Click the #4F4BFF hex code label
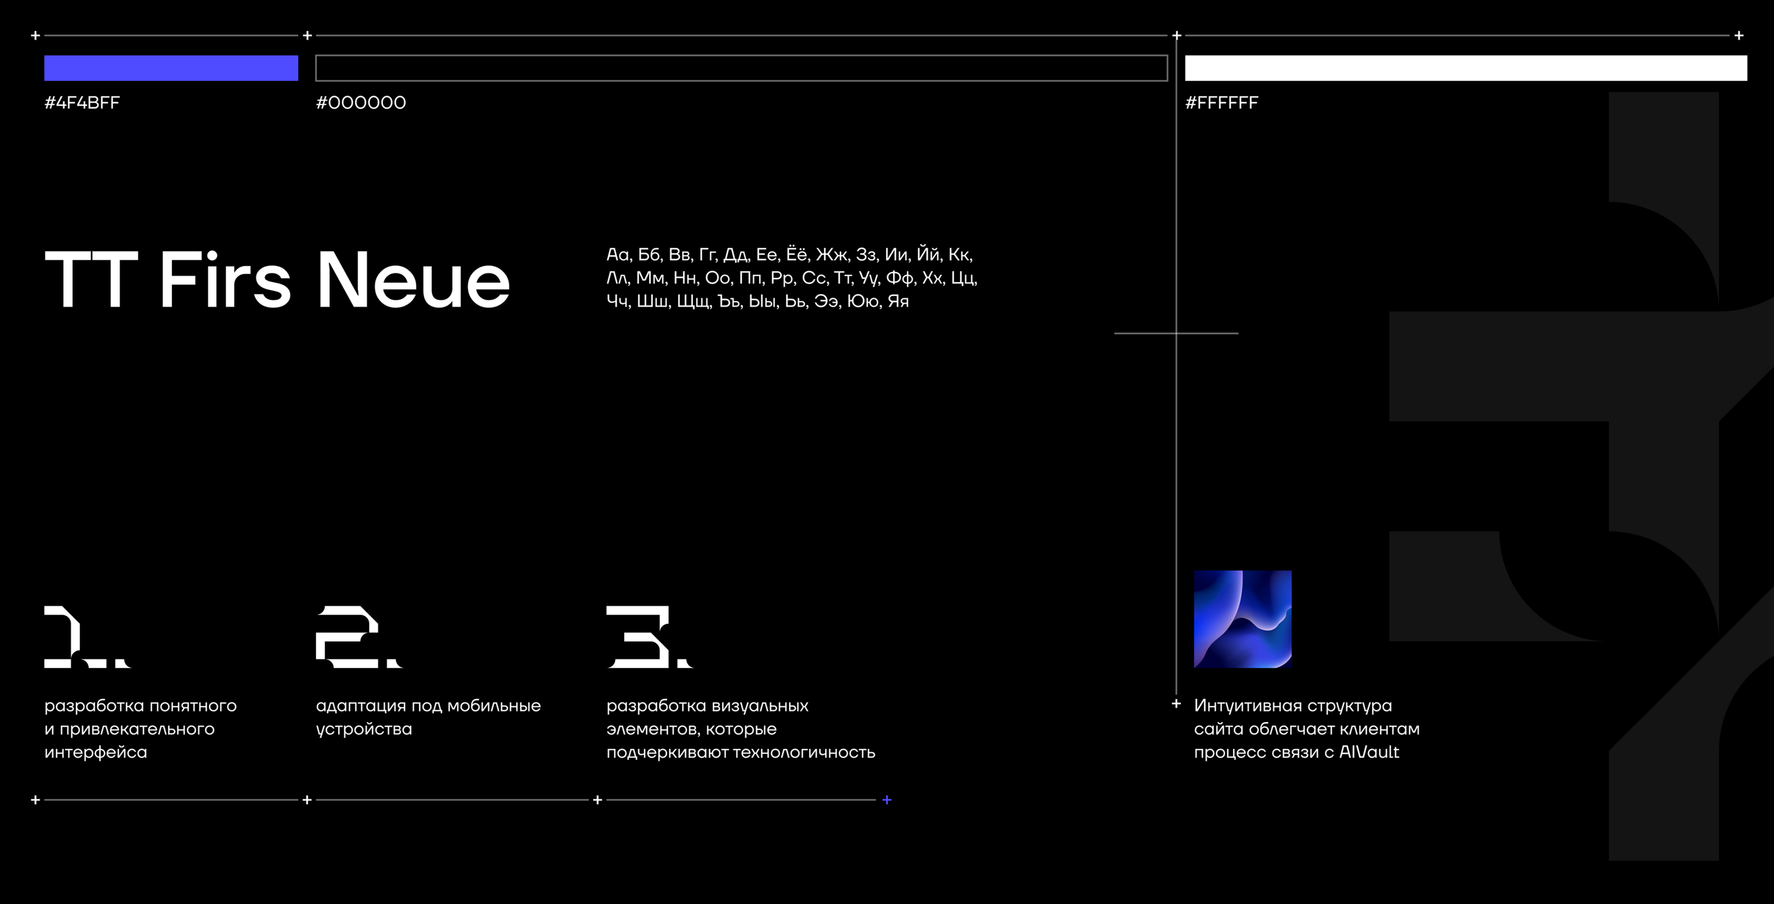The width and height of the screenshot is (1774, 904). (x=82, y=102)
